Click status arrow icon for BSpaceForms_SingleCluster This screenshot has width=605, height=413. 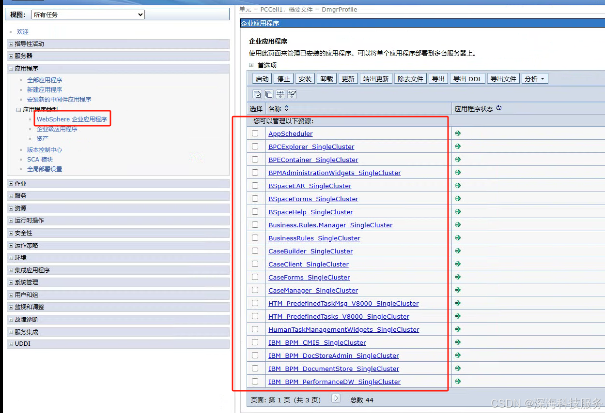tap(458, 198)
